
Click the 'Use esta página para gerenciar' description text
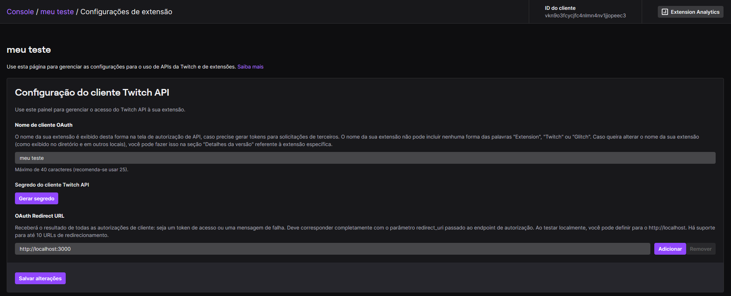click(x=121, y=67)
